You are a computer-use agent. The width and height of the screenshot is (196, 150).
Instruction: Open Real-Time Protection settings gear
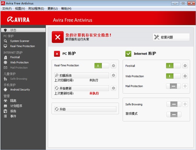(113, 66)
